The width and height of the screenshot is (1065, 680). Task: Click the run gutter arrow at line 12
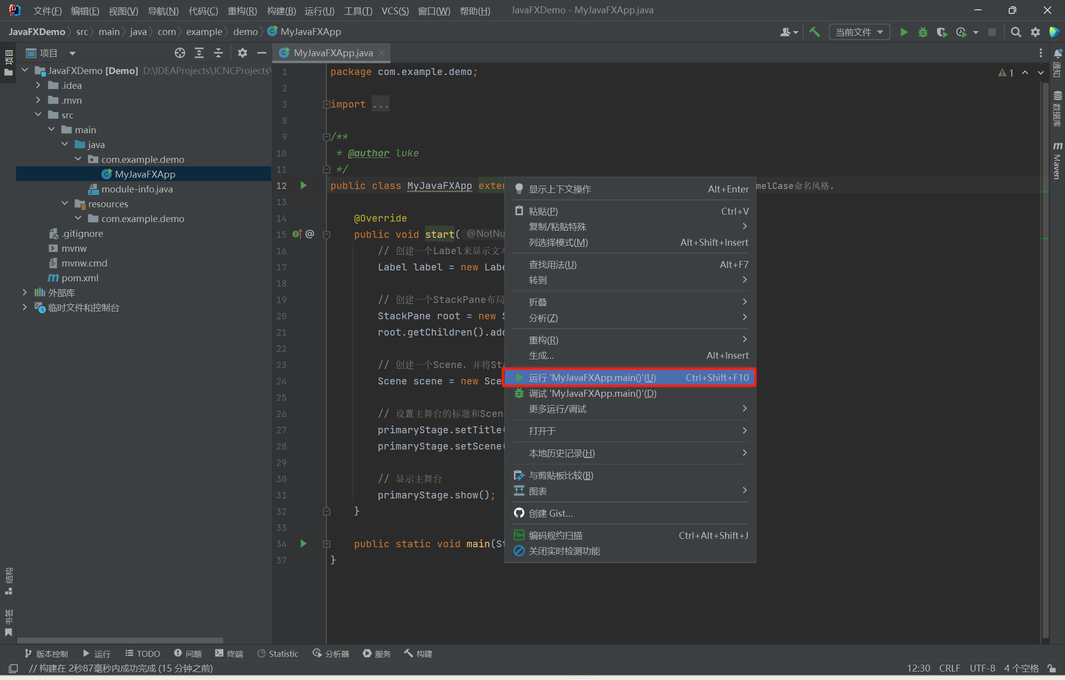coord(304,186)
